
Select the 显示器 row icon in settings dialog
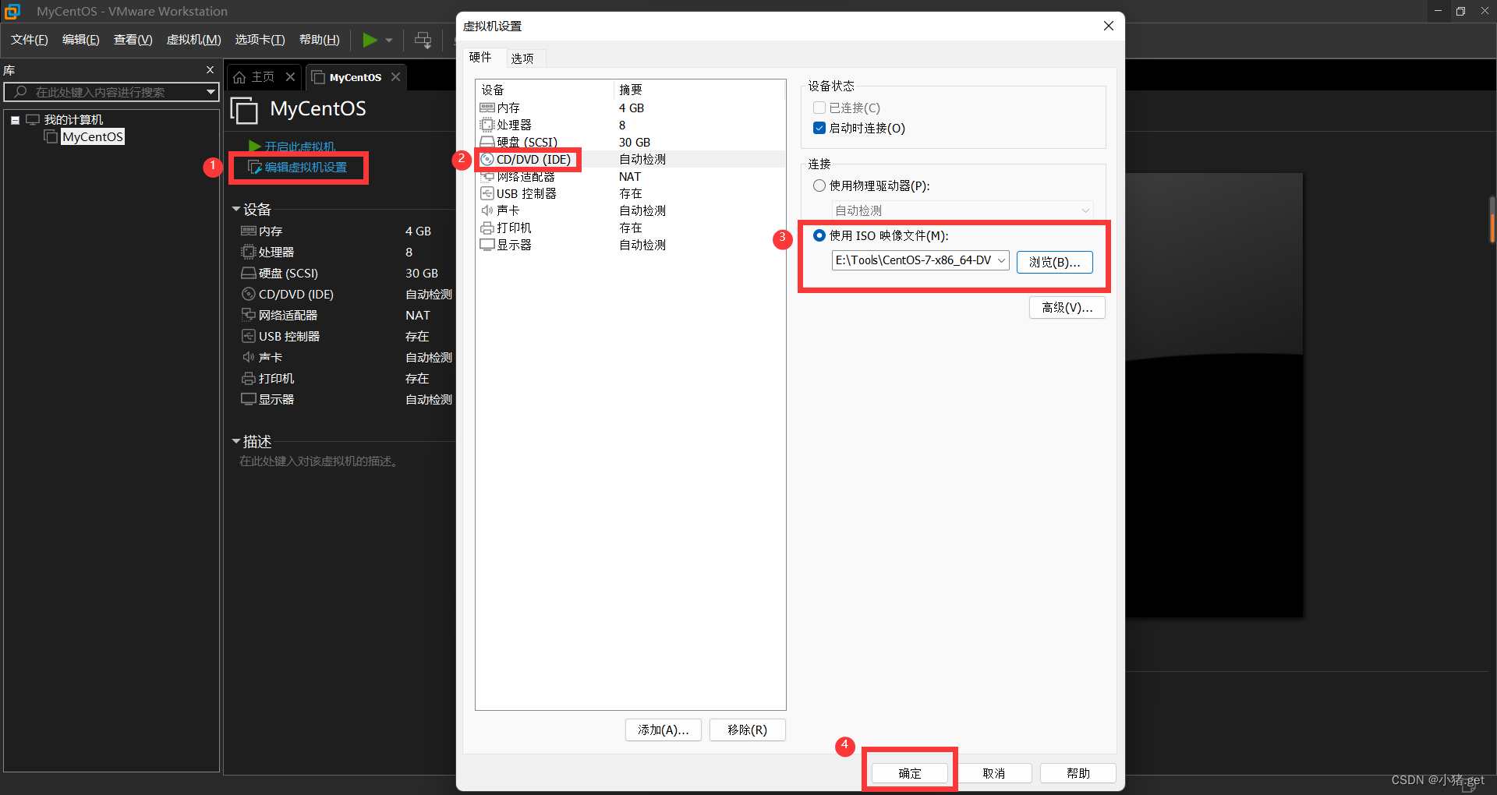[487, 245]
